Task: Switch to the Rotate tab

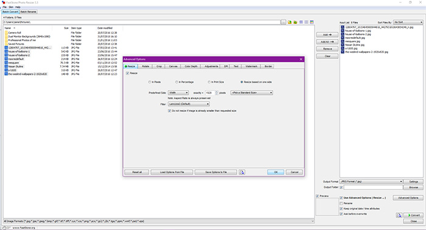Action: pyautogui.click(x=145, y=66)
